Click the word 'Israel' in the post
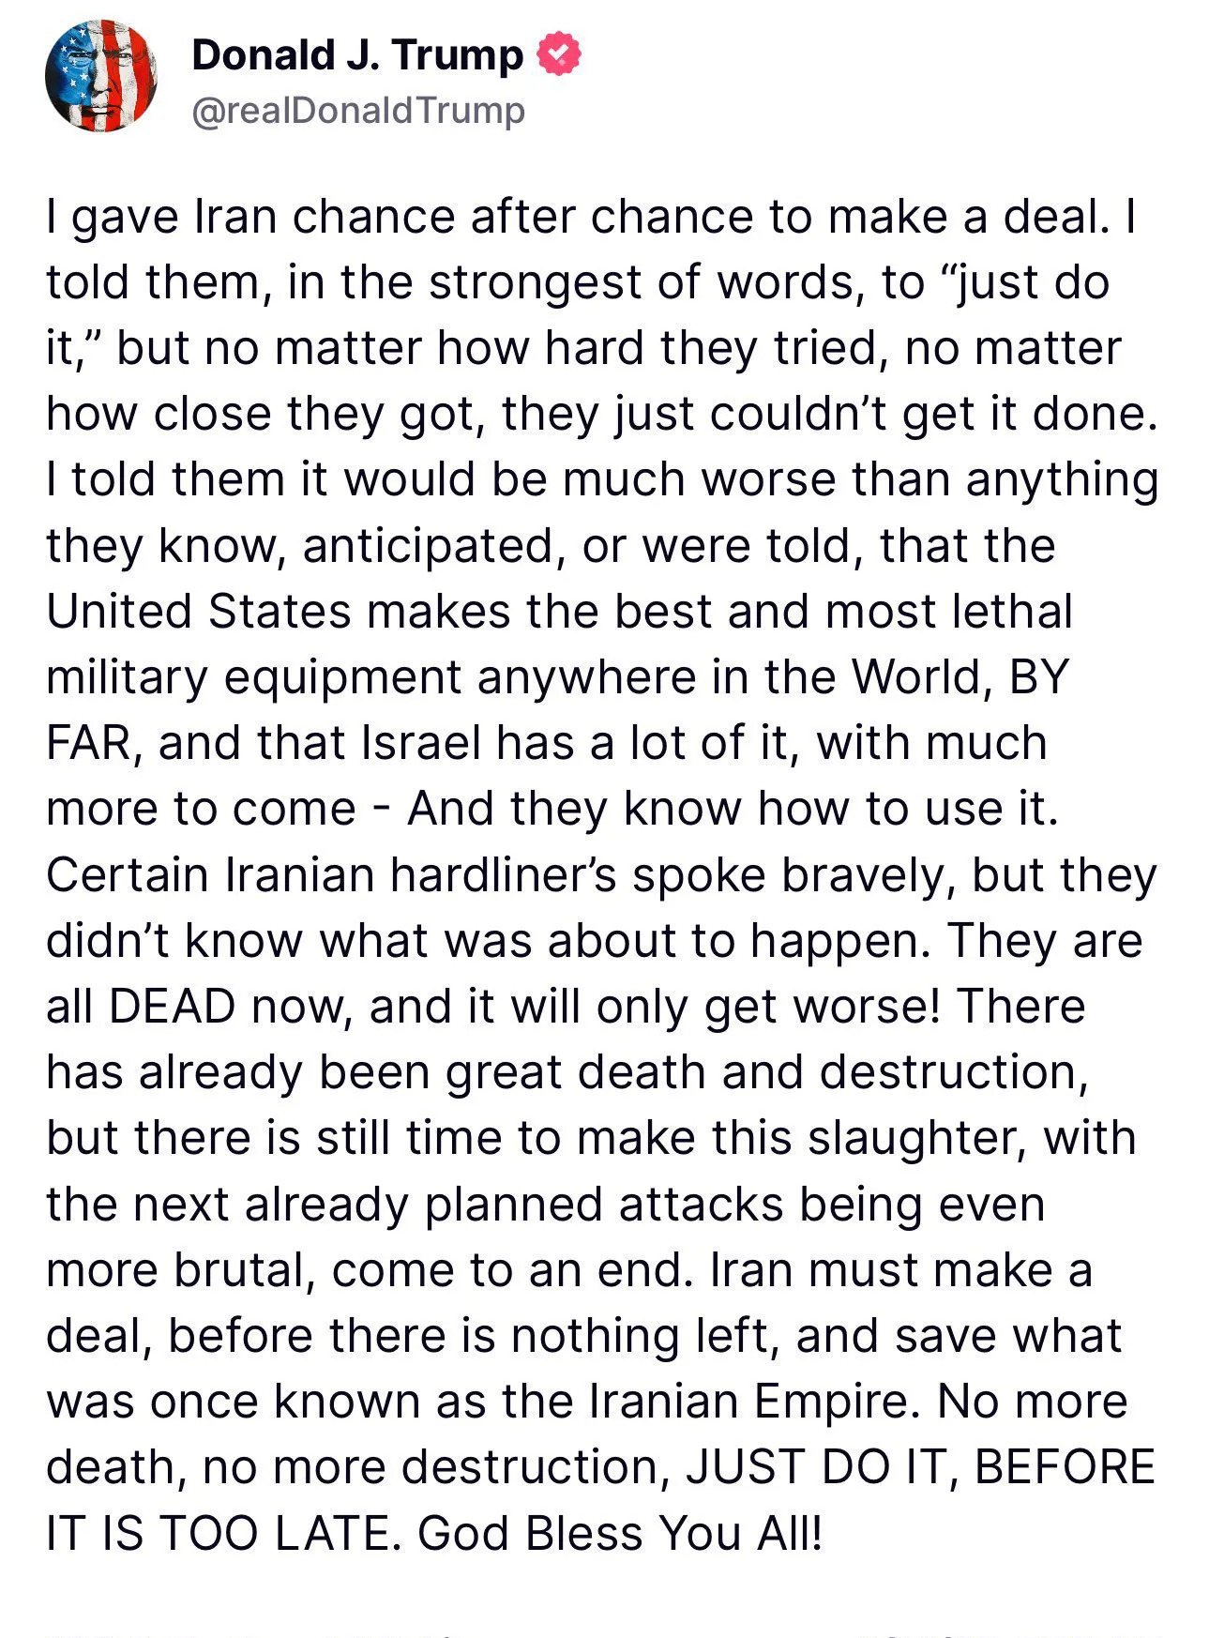Viewport: 1209px width, 1638px height. click(x=421, y=743)
